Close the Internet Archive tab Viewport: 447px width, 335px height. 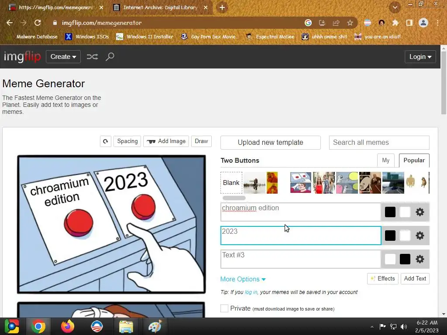tap(206, 7)
